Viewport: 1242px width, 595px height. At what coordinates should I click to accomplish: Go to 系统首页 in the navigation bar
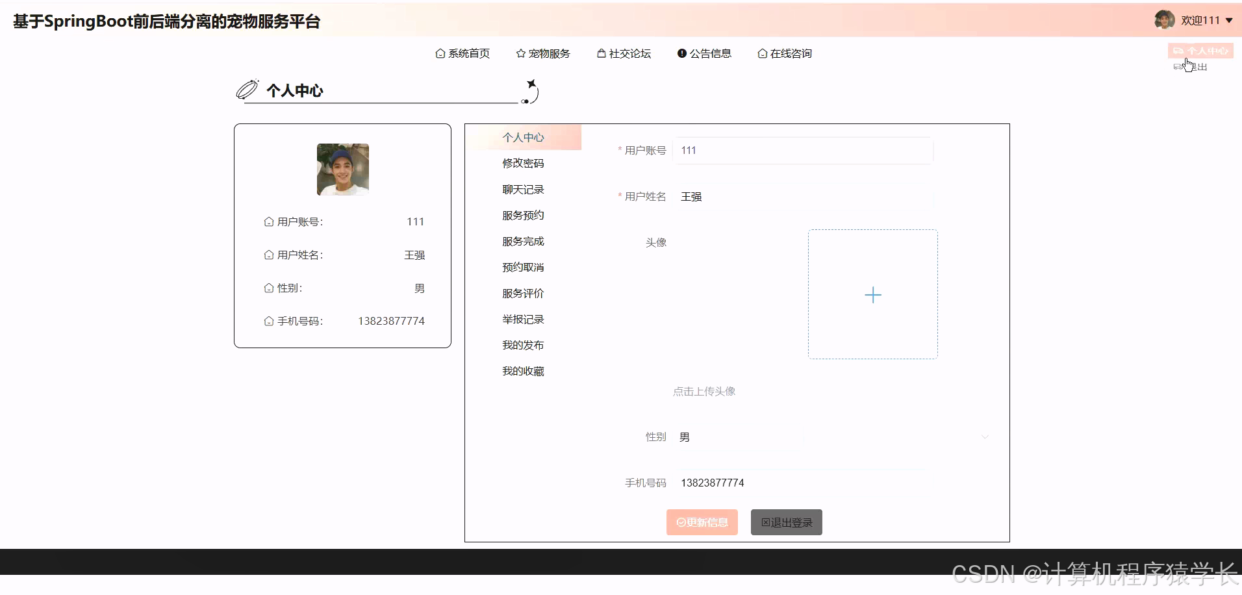click(463, 53)
